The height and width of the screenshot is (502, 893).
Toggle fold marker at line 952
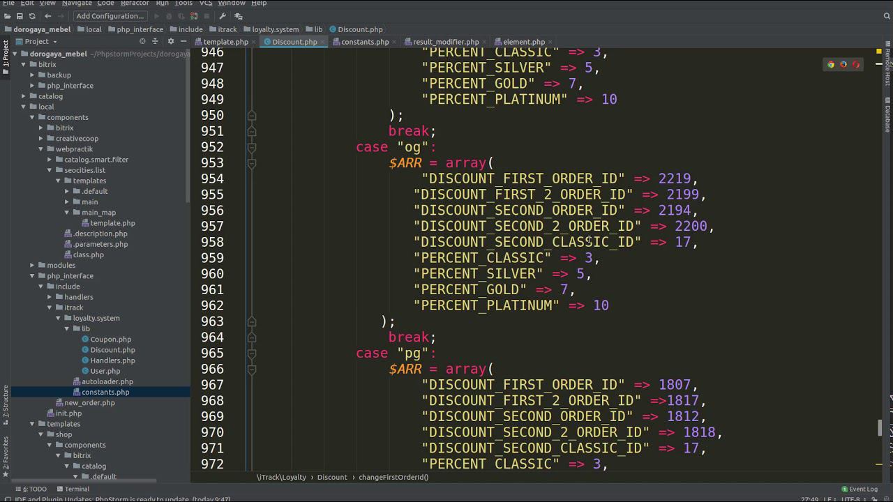(x=252, y=147)
